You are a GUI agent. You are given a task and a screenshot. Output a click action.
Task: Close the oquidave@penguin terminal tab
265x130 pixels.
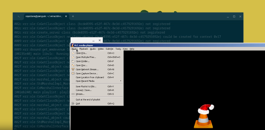click(66, 16)
